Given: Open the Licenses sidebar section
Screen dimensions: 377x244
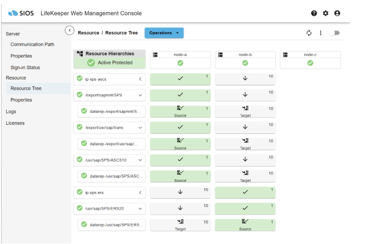Looking at the screenshot, I should tap(15, 123).
